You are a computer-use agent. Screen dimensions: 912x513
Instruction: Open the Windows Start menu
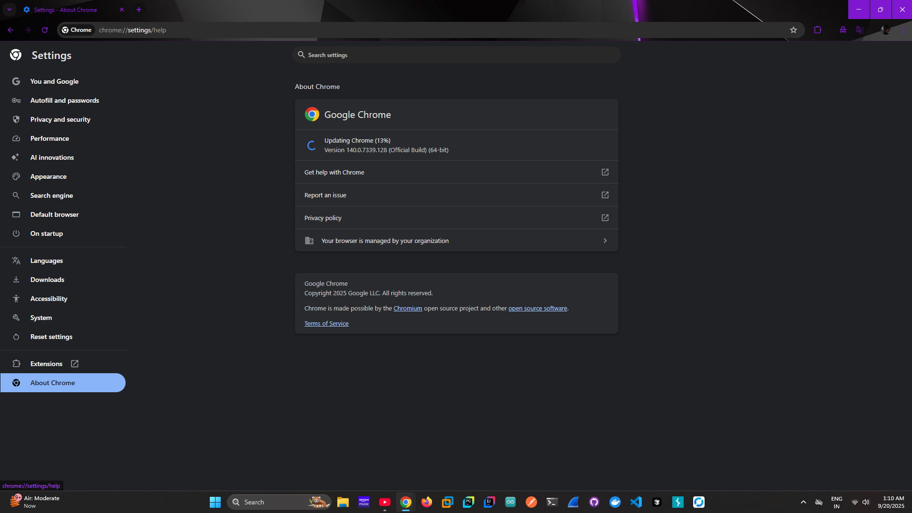[x=215, y=502]
